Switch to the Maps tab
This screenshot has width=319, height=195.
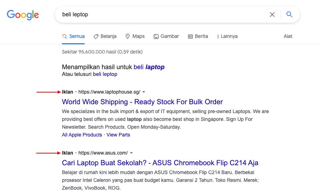pos(135,36)
